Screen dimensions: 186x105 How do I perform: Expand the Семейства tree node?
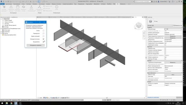tap(1, 32)
